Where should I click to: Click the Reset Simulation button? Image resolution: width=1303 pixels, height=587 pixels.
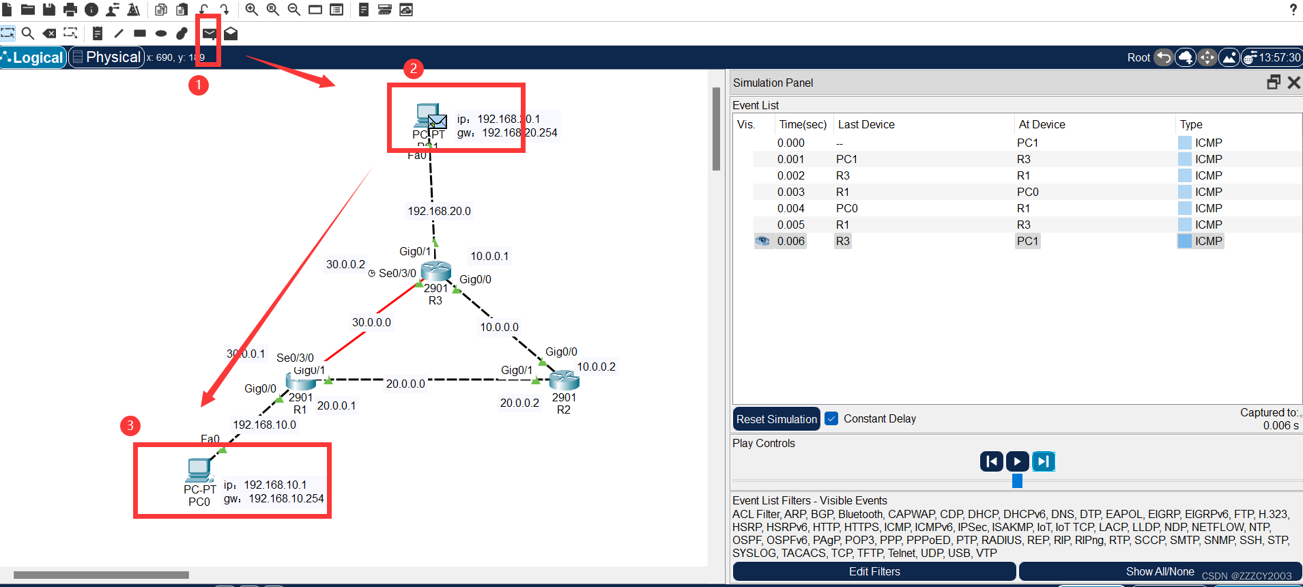click(x=776, y=419)
